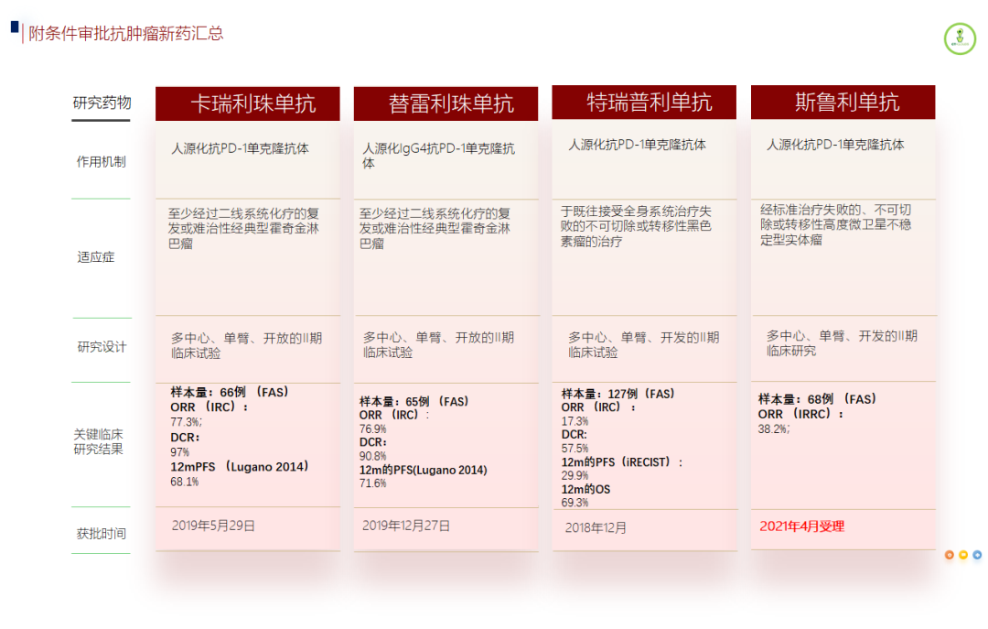Click the 获批时间 row label

(x=102, y=534)
